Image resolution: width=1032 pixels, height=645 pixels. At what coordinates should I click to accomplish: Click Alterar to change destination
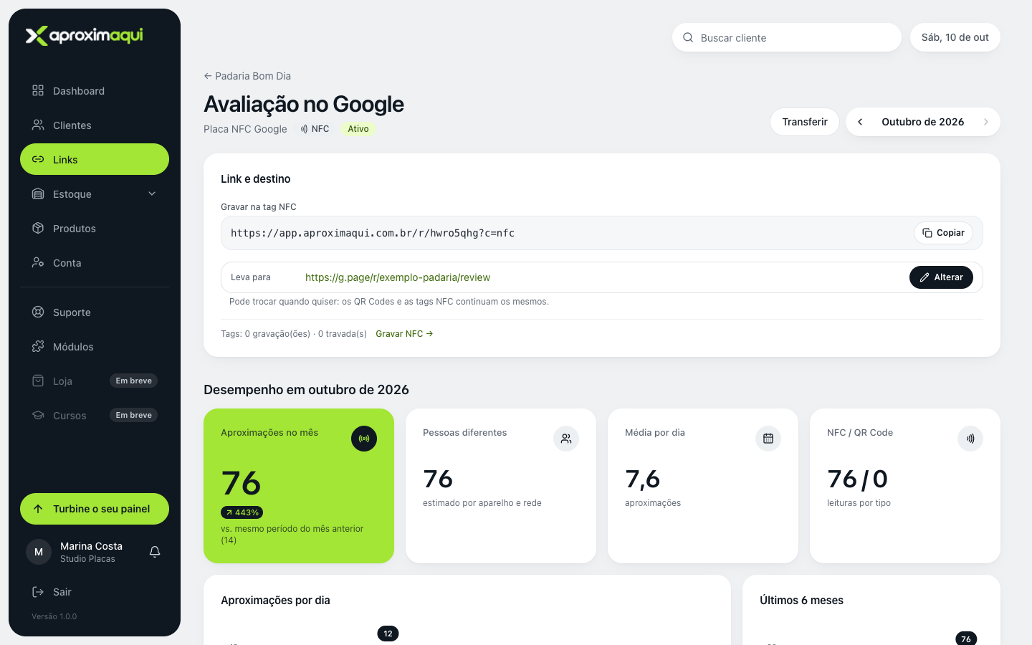[941, 277]
